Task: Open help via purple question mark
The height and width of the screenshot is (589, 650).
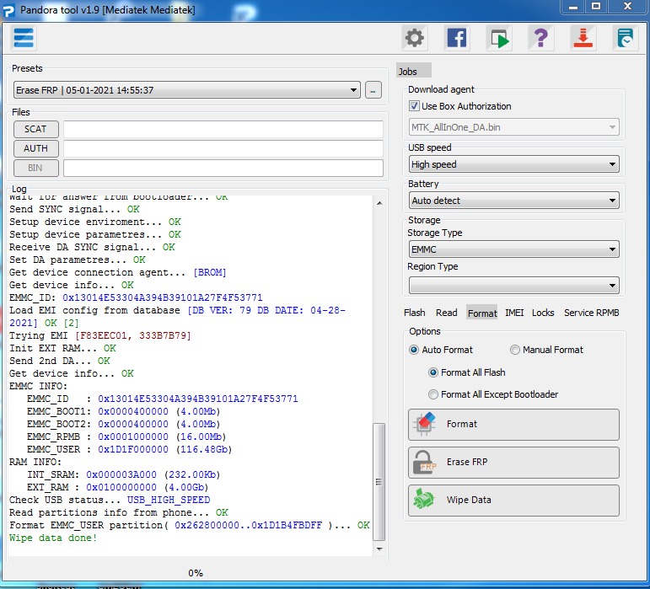Action: tap(540, 38)
